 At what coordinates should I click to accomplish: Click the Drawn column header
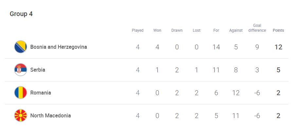(x=177, y=30)
